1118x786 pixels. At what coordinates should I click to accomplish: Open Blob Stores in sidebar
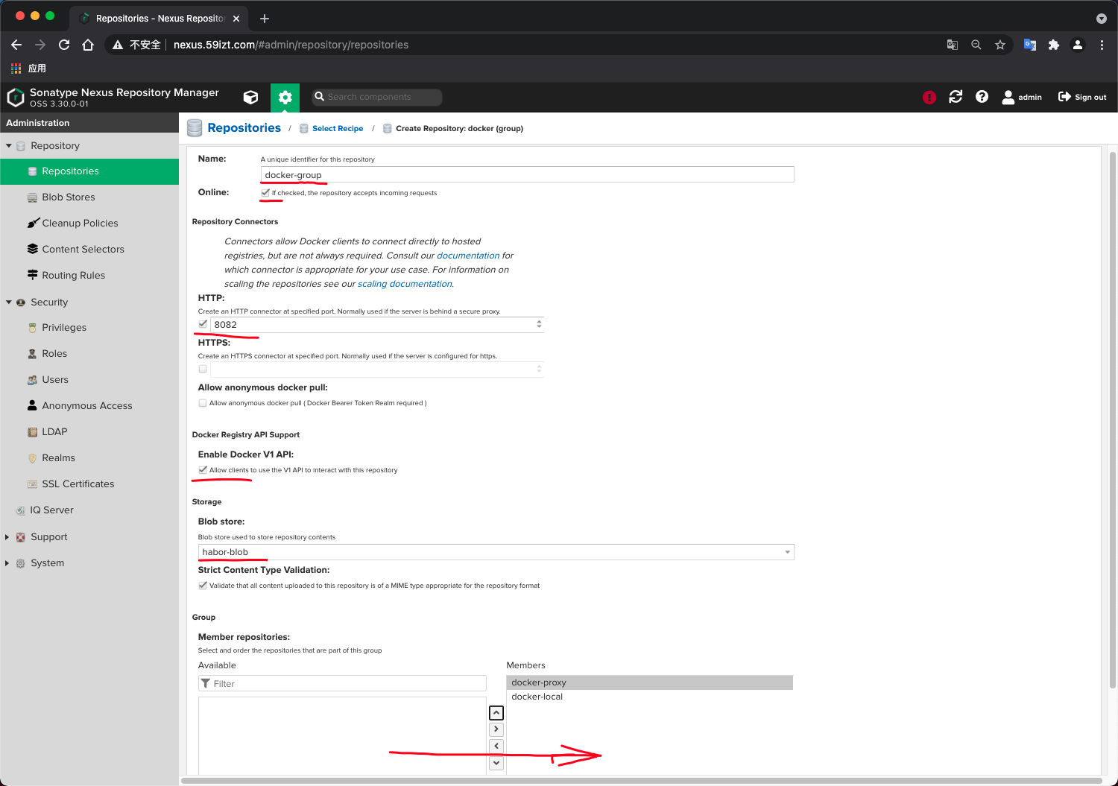(89, 197)
